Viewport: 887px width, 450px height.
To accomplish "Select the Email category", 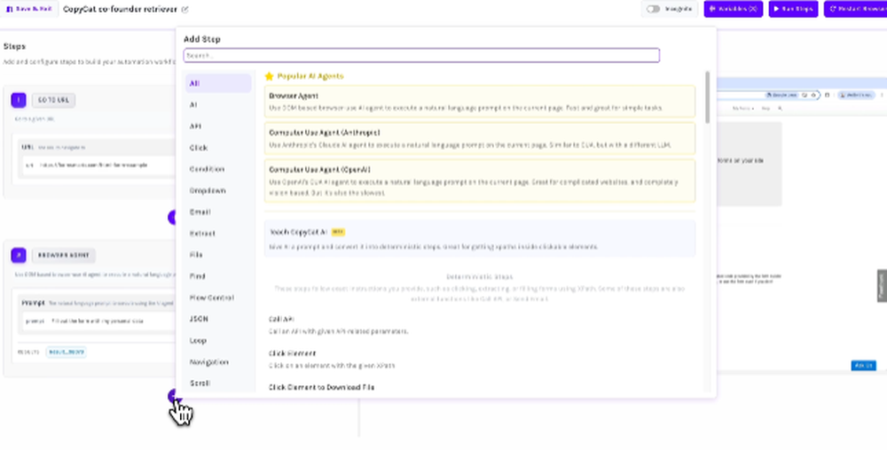I will (x=218, y=212).
